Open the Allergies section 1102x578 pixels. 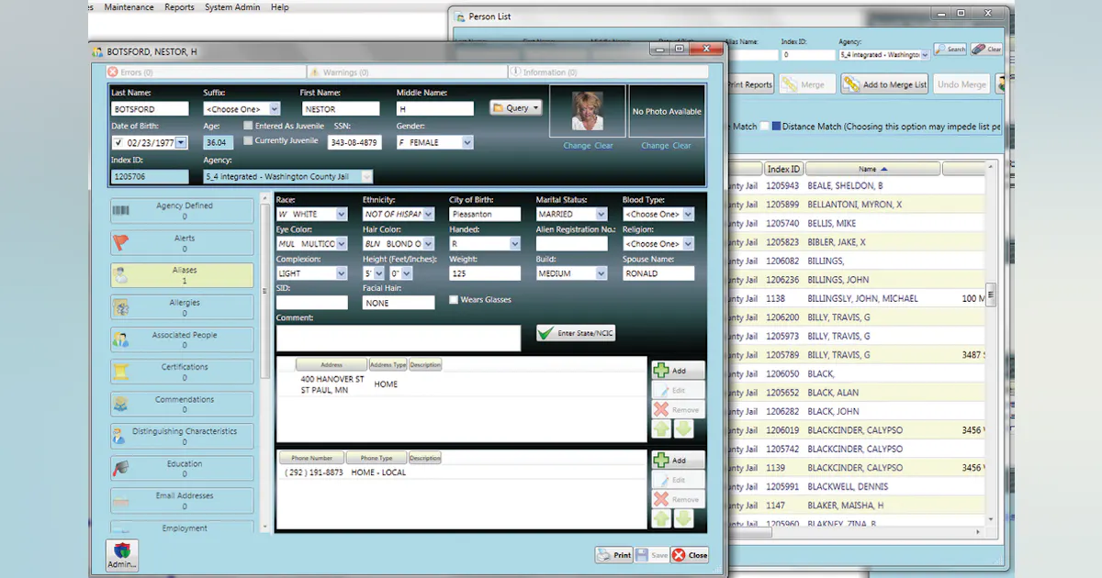tap(182, 307)
